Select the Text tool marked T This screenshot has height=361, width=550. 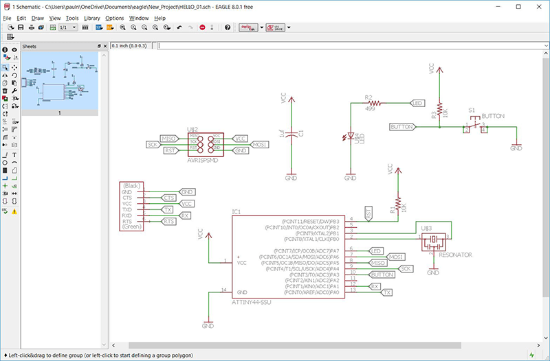pos(14,155)
